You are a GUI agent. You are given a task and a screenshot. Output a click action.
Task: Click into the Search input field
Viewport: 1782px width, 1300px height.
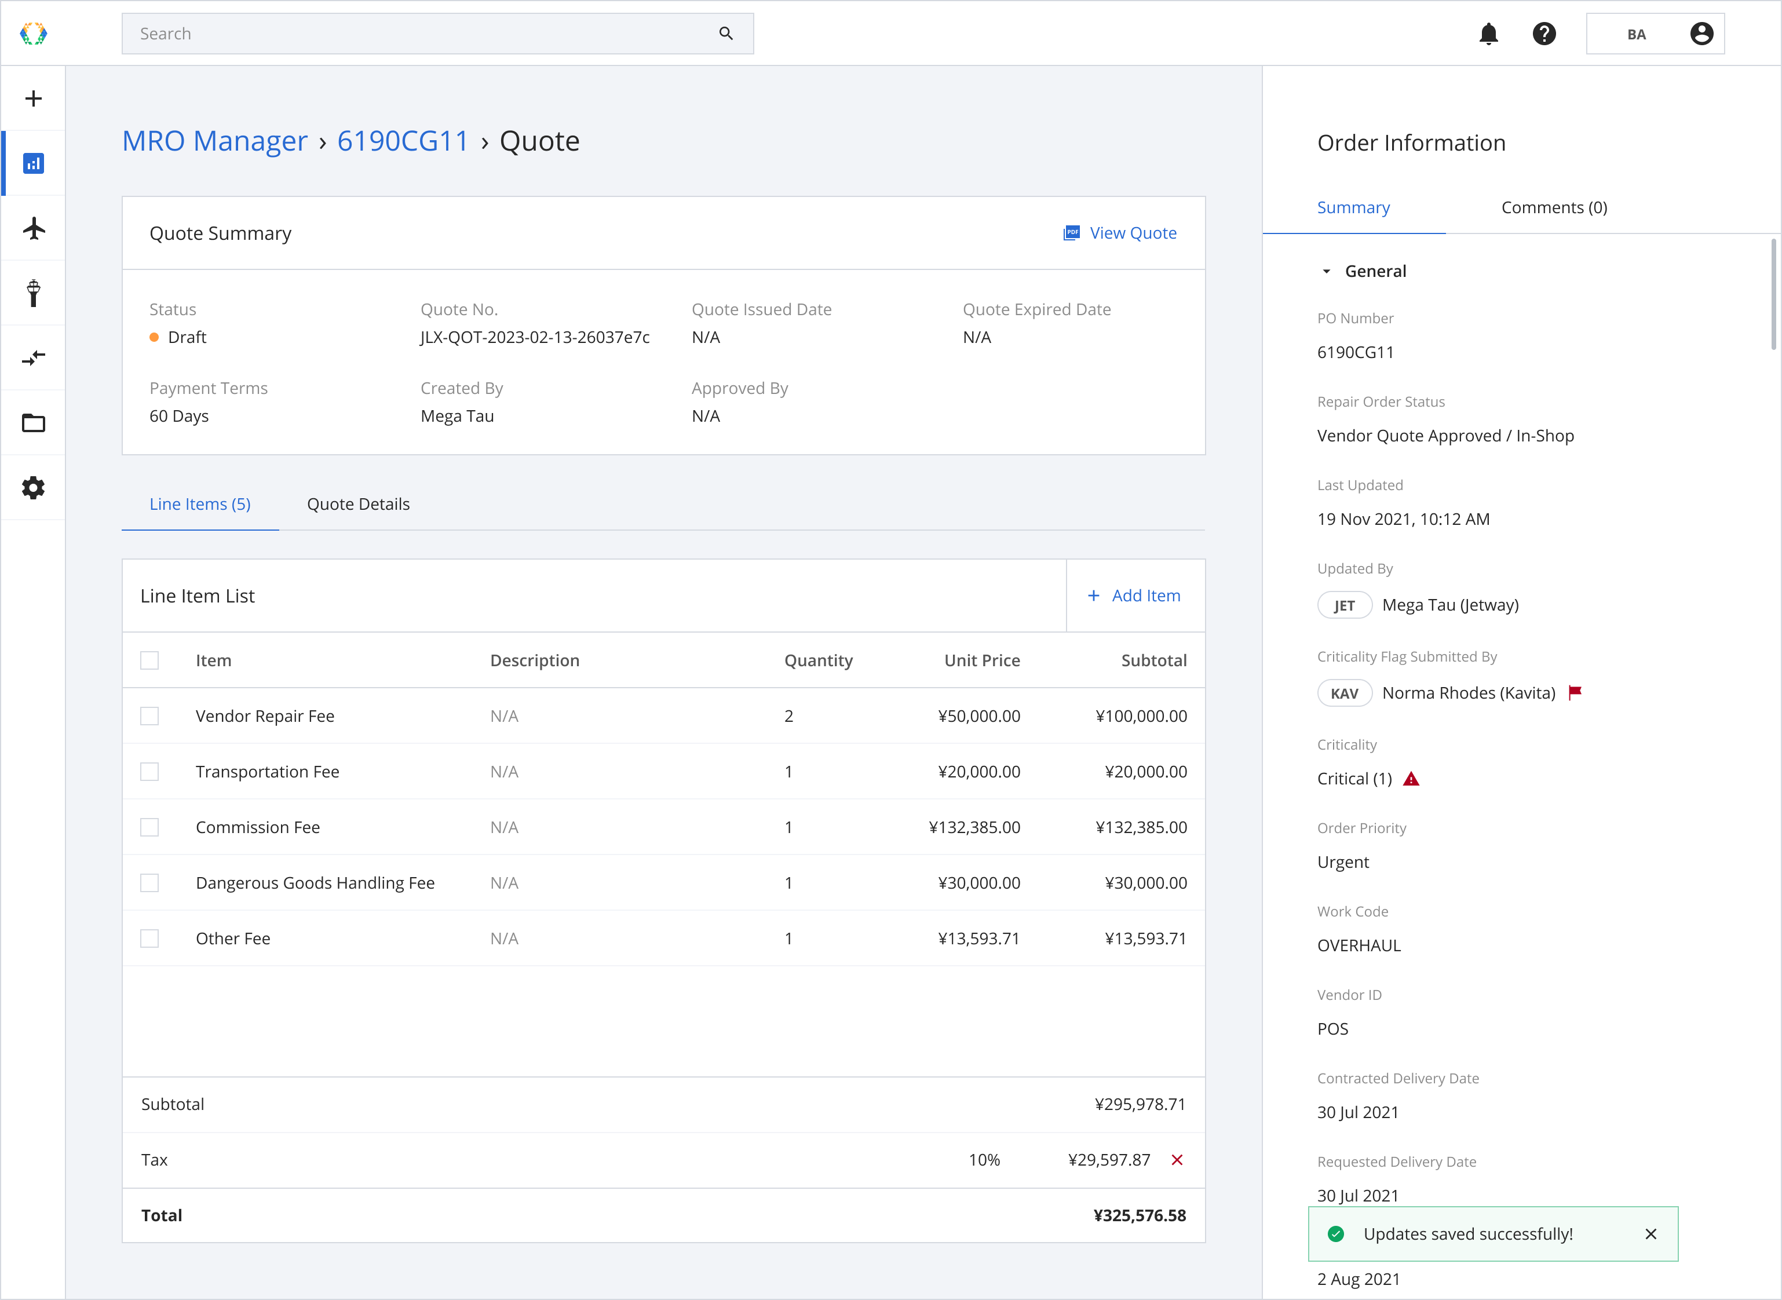(437, 34)
